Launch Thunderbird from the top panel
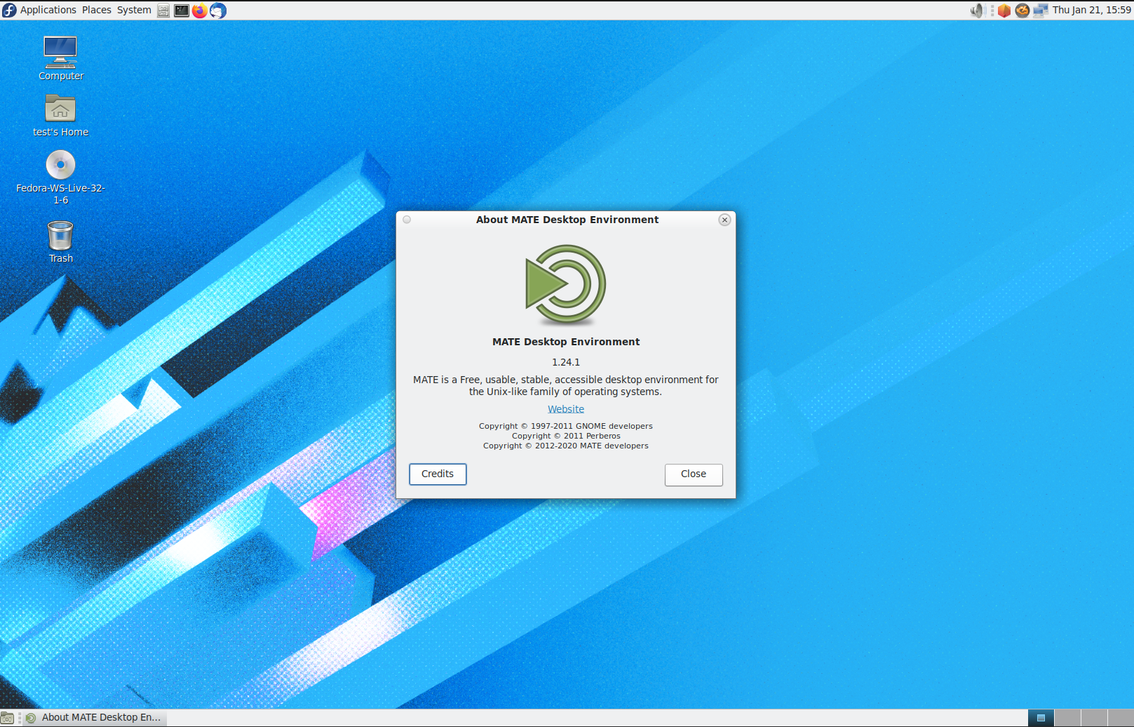Image resolution: width=1134 pixels, height=727 pixels. (x=218, y=11)
